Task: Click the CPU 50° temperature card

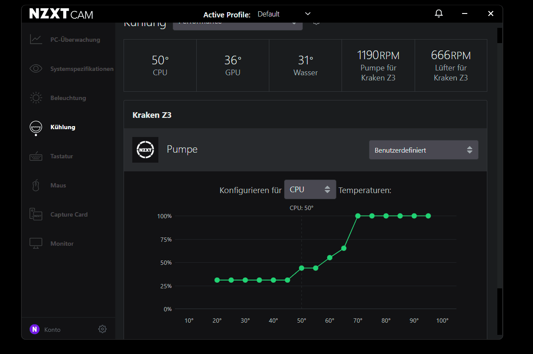Action: point(160,65)
